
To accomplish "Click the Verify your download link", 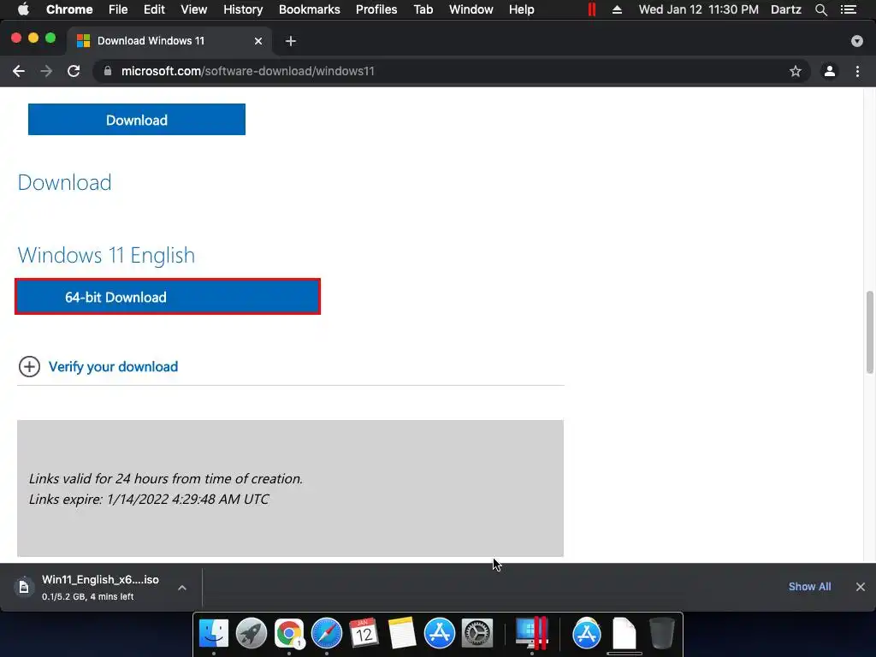I will 114,366.
